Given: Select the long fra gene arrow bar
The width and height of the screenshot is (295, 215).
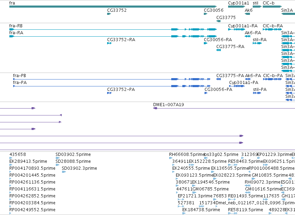Looking at the screenshot, I should tap(113, 7).
